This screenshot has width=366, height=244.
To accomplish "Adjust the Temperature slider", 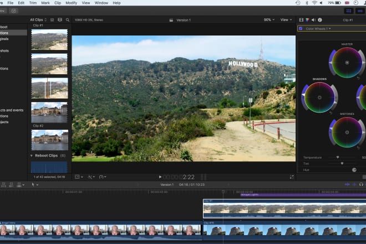I will click(337, 157).
